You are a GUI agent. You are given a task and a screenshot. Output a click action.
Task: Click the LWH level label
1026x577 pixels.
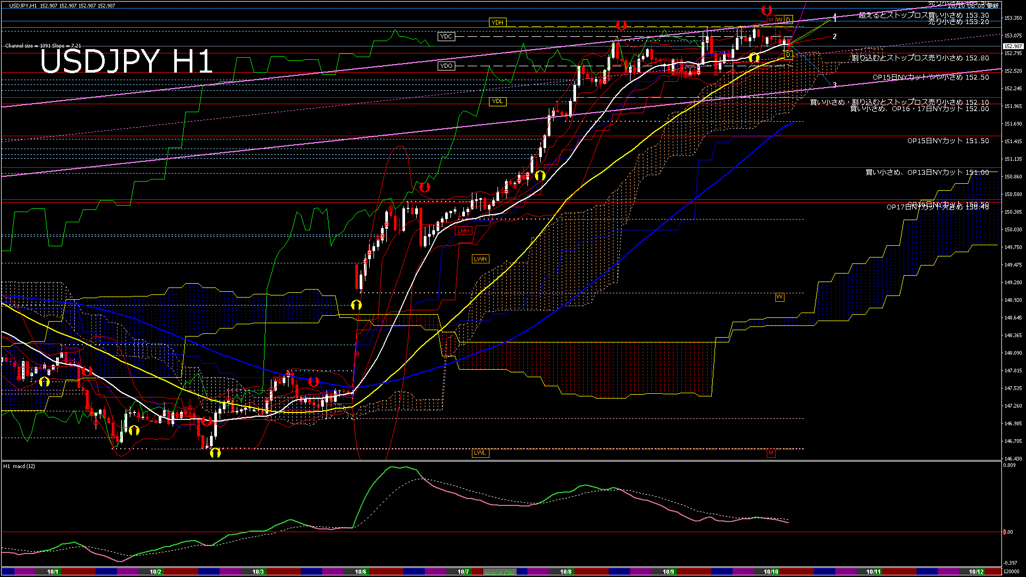[x=480, y=259]
